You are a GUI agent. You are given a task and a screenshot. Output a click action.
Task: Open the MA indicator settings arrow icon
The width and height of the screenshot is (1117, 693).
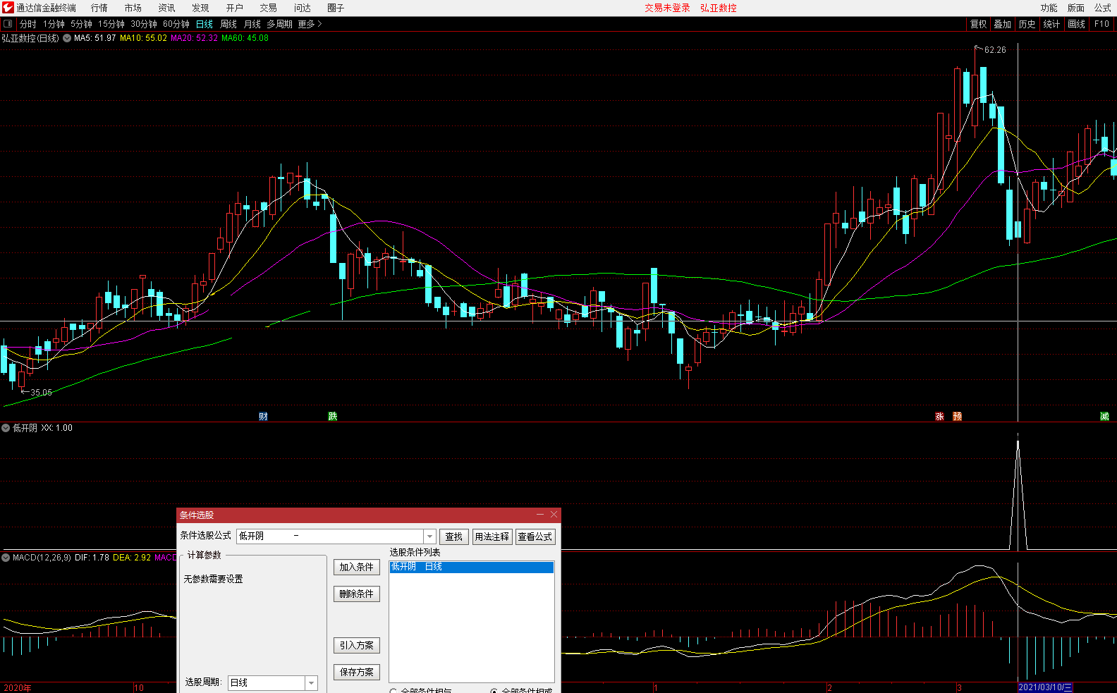[x=67, y=38]
